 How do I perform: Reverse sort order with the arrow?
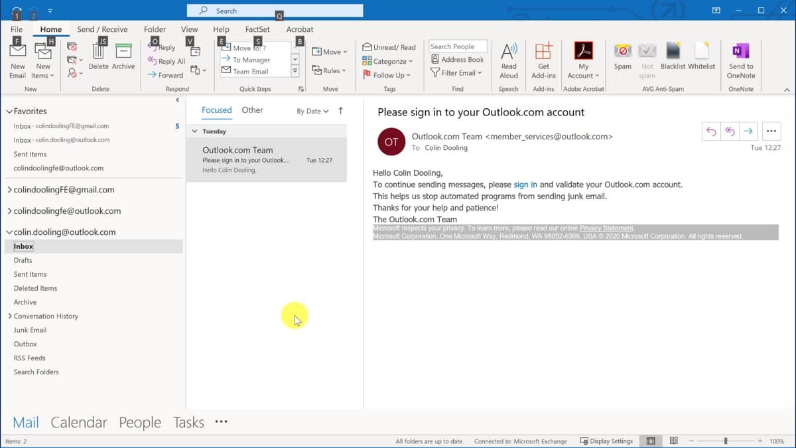341,111
